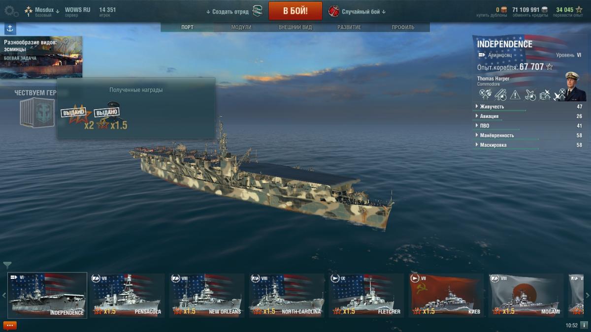Open the settings gear icon
The height and width of the screenshot is (332, 591).
(11, 11)
